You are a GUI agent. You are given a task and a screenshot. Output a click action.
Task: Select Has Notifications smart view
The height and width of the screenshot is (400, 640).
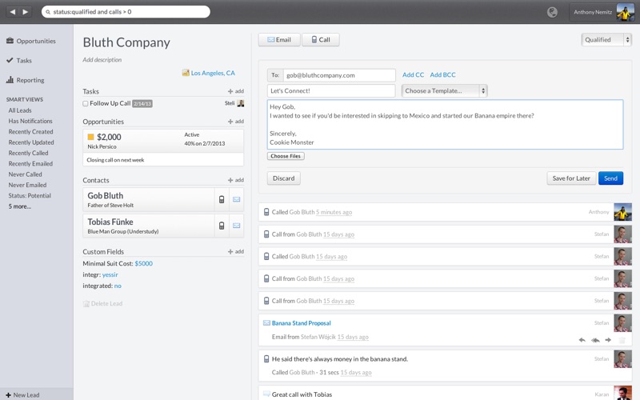(x=30, y=121)
